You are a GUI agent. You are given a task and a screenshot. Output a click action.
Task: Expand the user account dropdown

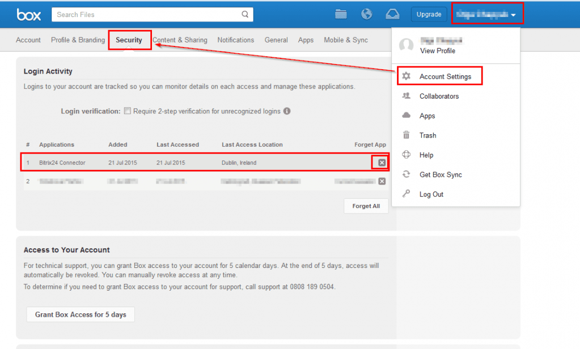487,14
